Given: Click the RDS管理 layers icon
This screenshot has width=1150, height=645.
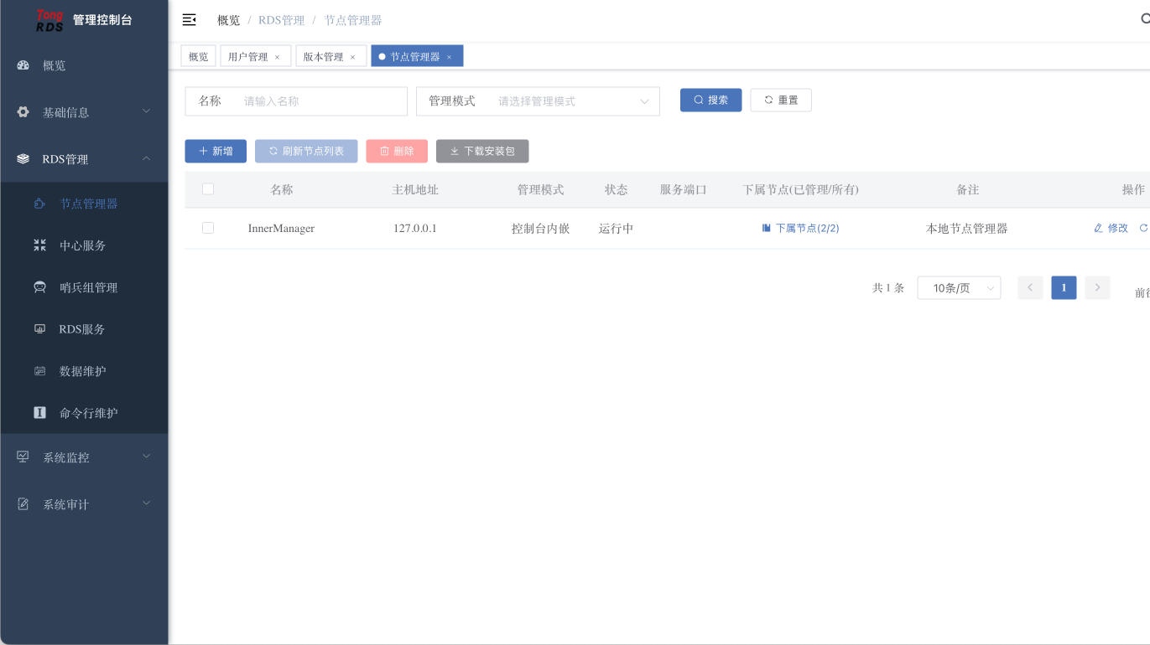Looking at the screenshot, I should 23,159.
